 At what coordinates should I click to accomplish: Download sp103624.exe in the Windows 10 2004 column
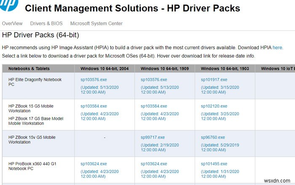pyautogui.click(x=94, y=164)
